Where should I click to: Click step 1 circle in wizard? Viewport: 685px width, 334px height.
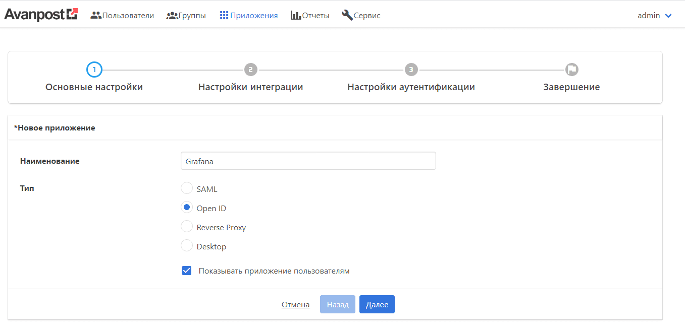[x=94, y=70]
